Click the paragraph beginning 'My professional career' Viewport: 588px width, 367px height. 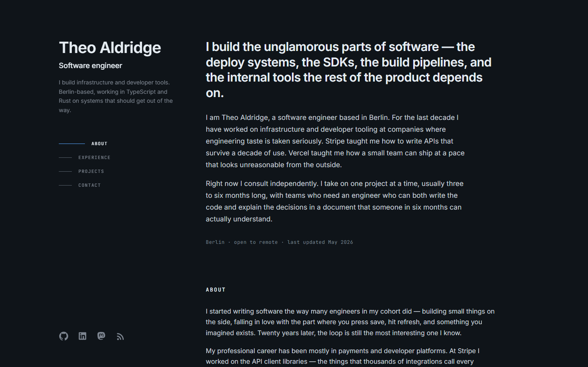coord(343,356)
